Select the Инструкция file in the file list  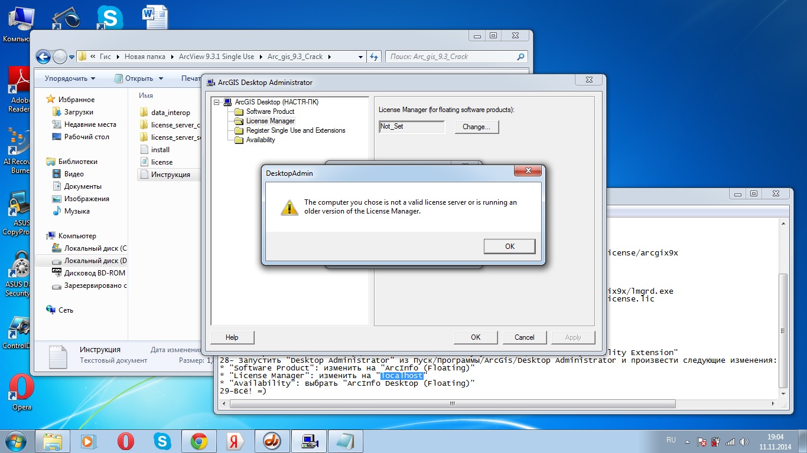point(170,175)
